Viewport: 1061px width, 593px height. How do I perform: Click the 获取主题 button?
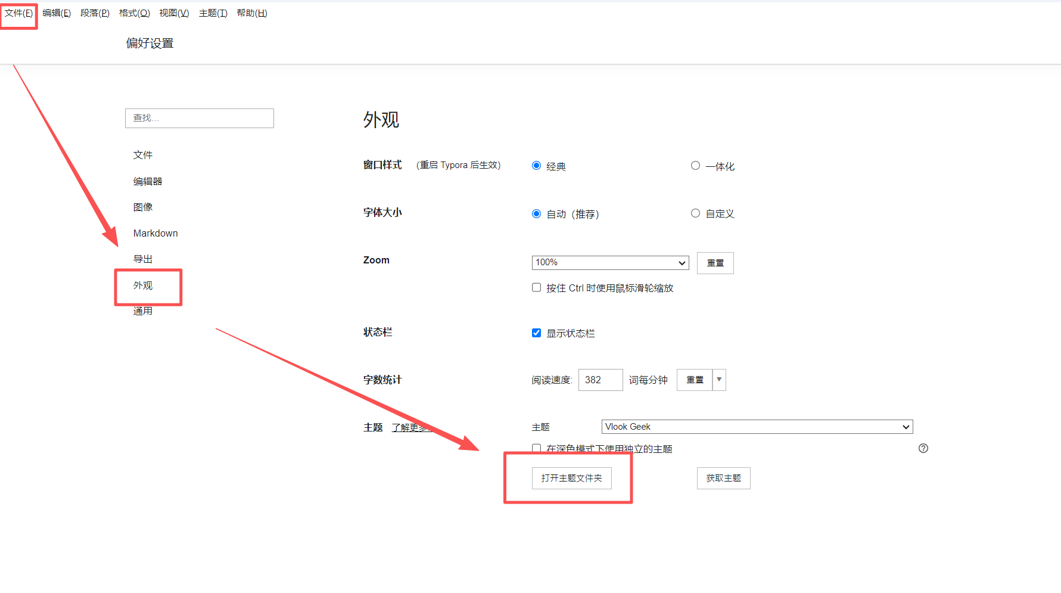pyautogui.click(x=723, y=478)
